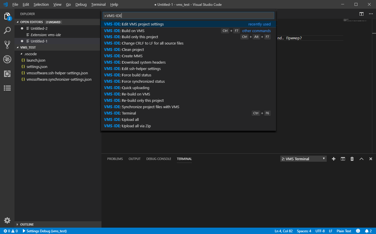Click the command palette input field

188,16
